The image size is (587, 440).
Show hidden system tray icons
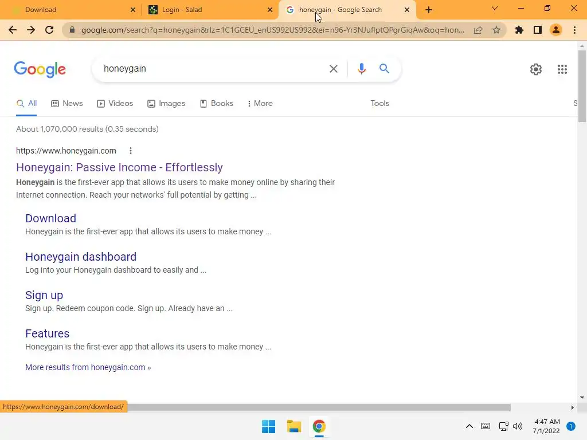click(469, 426)
